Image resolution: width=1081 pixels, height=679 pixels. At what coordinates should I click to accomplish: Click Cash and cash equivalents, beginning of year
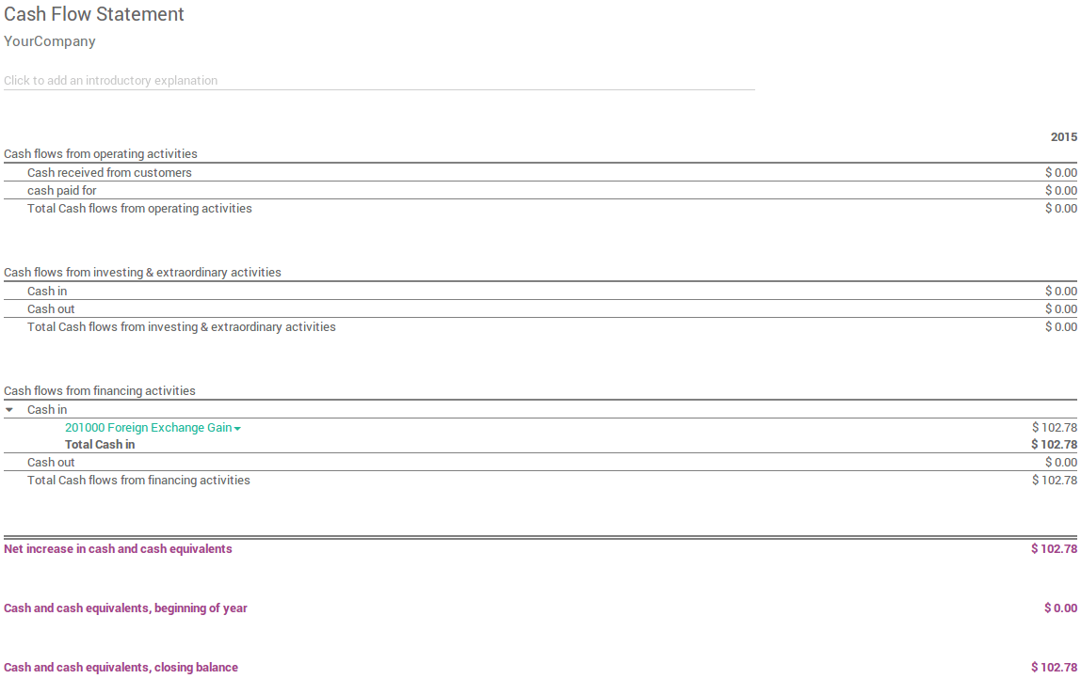pos(125,608)
